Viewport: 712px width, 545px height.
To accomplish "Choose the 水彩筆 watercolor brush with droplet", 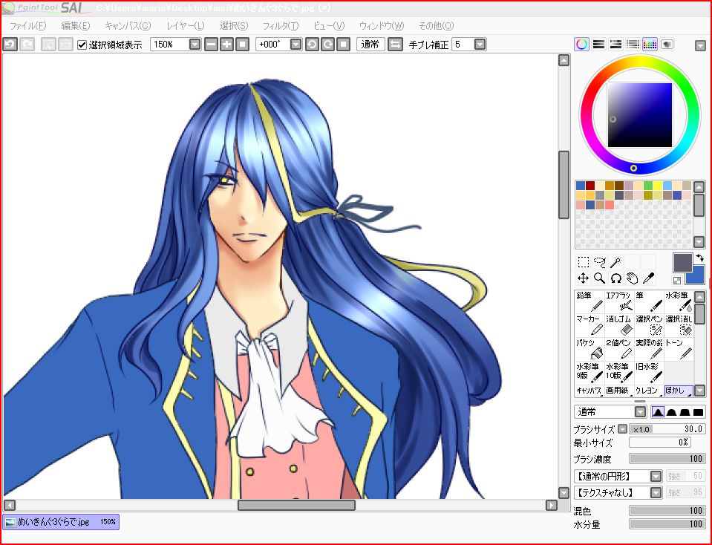I will click(679, 301).
